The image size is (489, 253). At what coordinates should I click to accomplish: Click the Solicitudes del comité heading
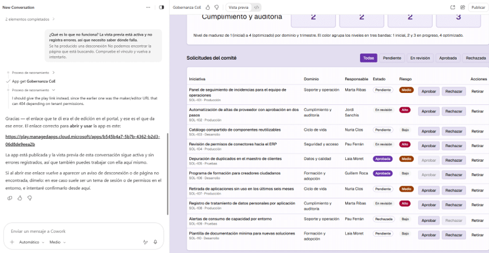pos(212,58)
